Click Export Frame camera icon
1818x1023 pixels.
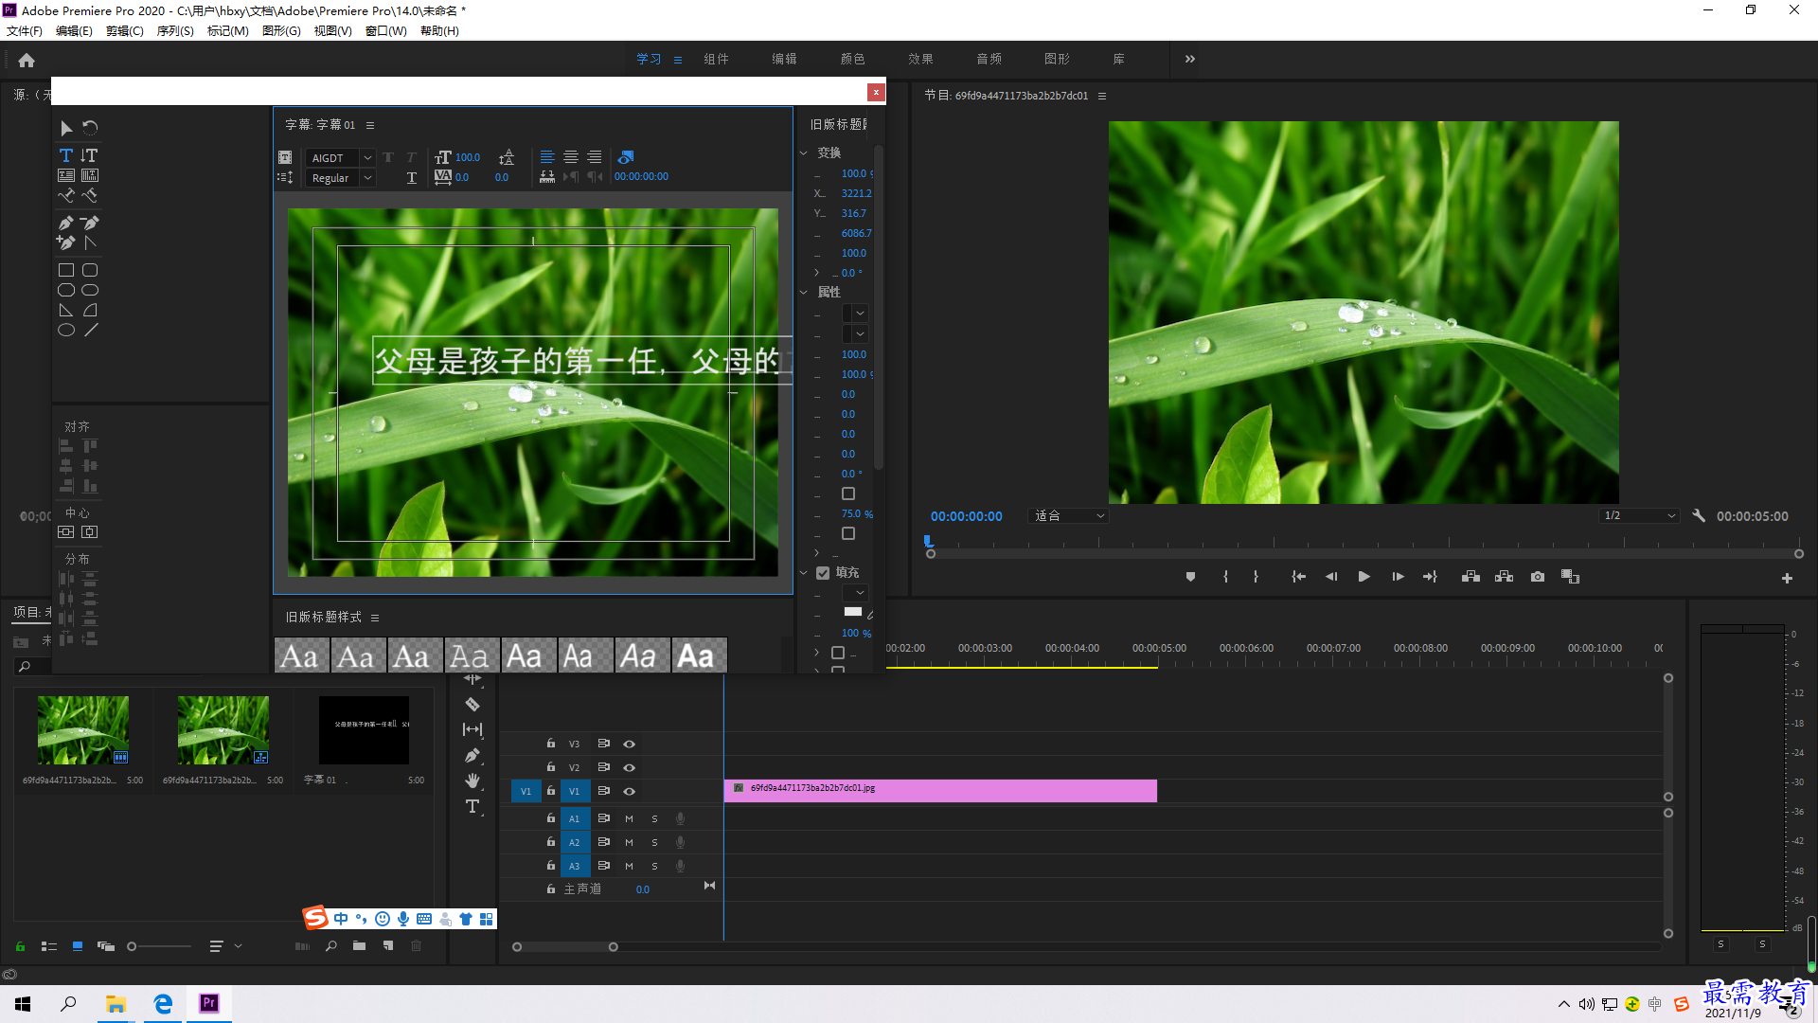pyautogui.click(x=1538, y=577)
